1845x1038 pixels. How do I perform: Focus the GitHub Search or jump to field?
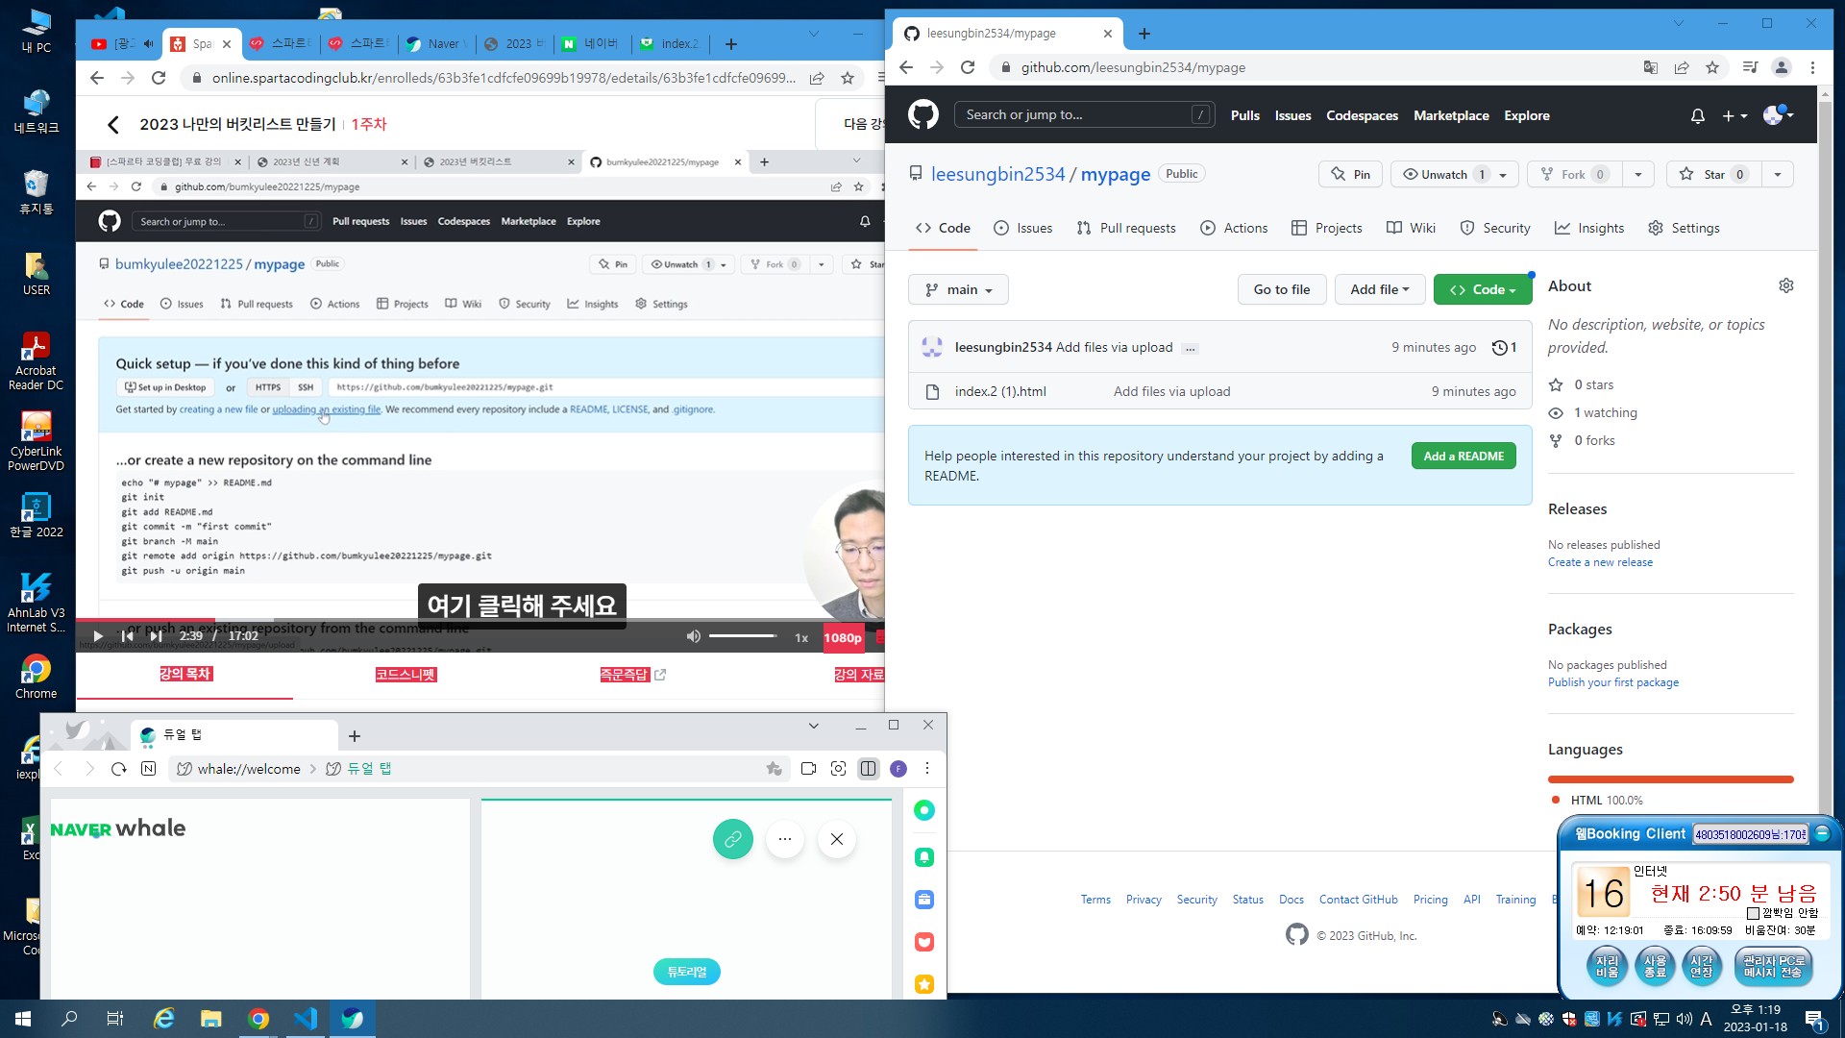1085,115
